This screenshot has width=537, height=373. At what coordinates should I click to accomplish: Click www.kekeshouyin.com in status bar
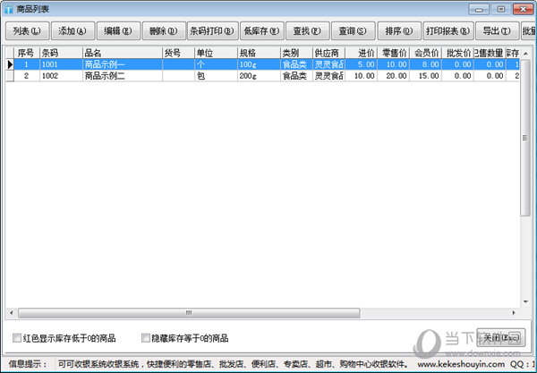click(461, 364)
